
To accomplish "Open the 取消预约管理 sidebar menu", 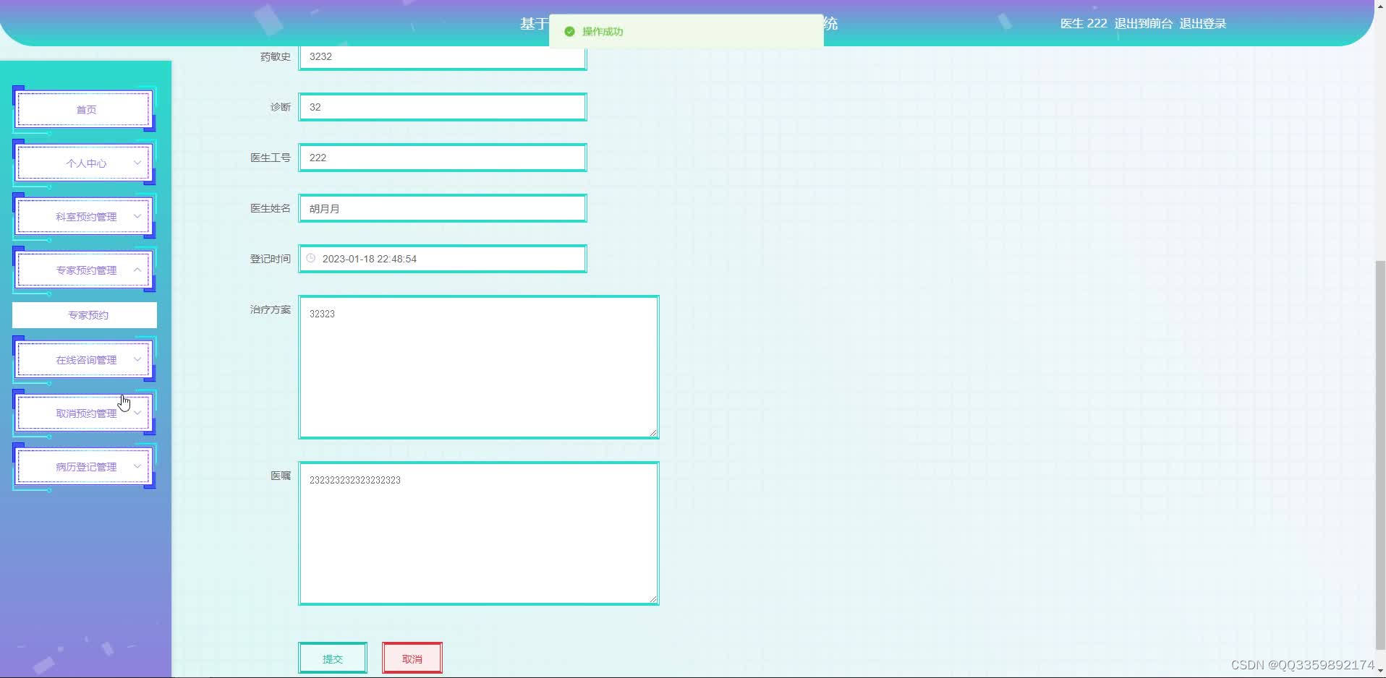I will 85,413.
